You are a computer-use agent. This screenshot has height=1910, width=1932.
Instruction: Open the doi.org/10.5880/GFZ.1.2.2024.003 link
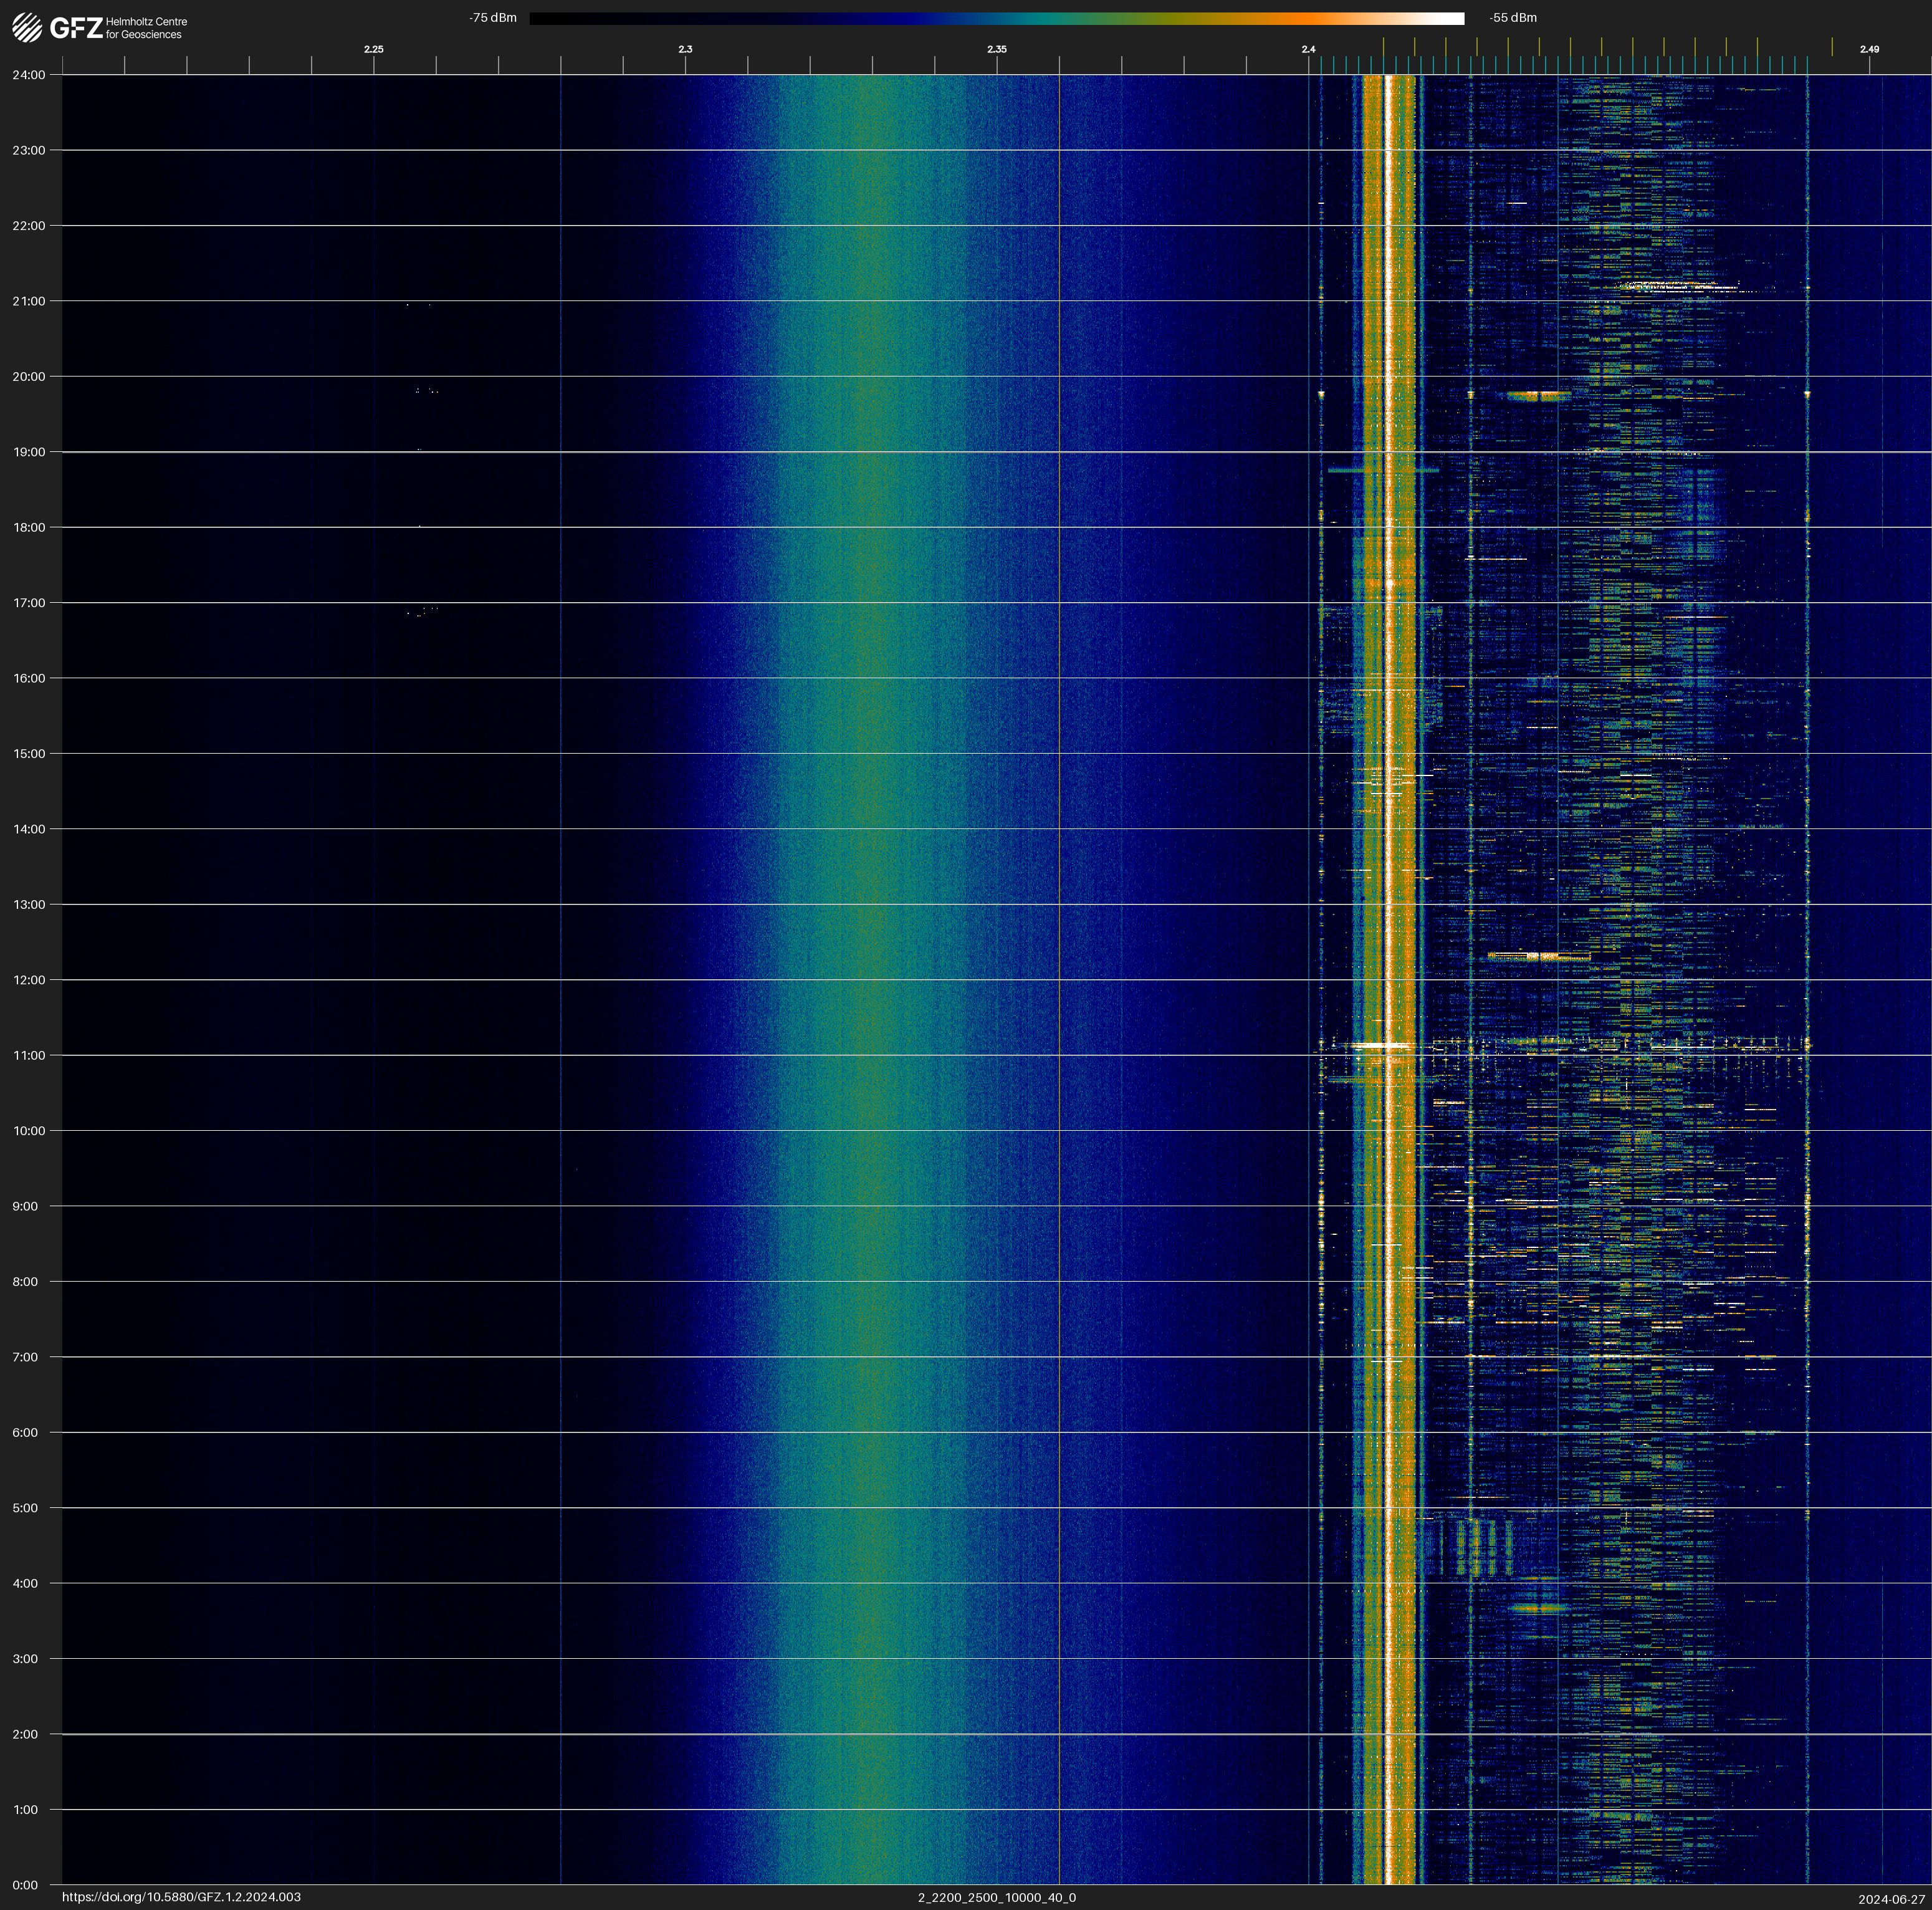pos(181,1897)
